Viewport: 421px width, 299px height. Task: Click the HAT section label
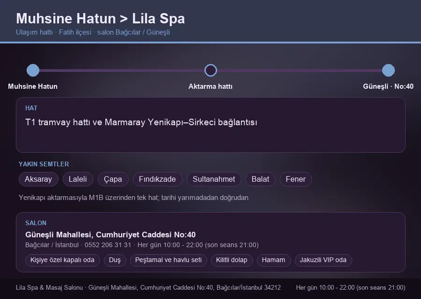click(31, 108)
